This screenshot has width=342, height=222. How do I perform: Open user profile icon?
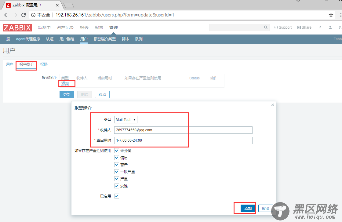click(330, 27)
